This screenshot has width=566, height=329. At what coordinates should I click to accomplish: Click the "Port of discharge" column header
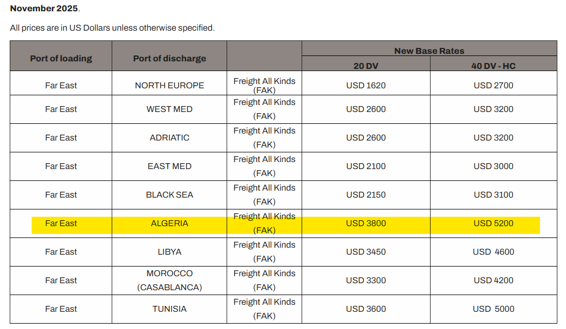coord(169,58)
